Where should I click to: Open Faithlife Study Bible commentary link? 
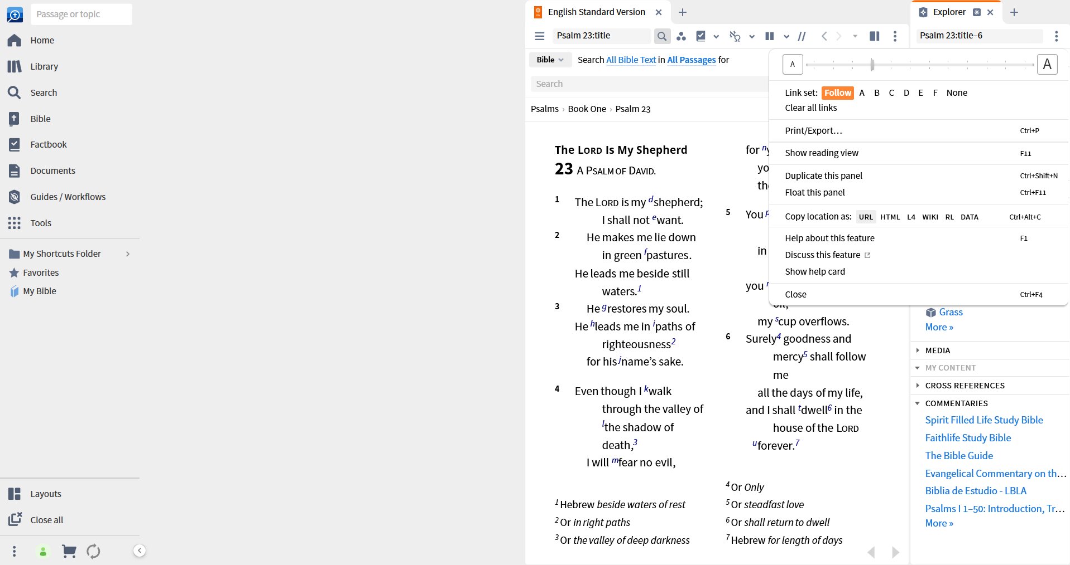968,438
